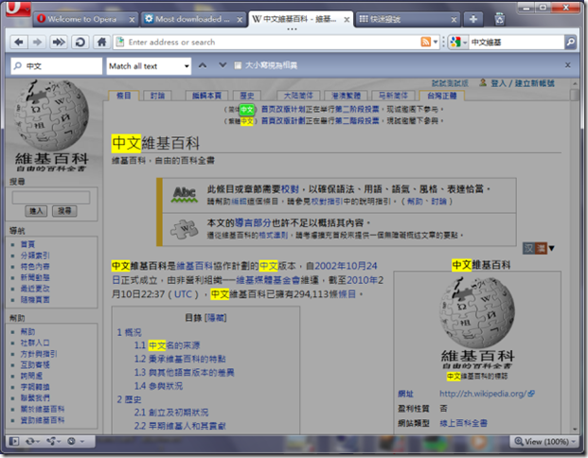
Task: Open the closed tabs trash icon
Action: tap(500, 19)
